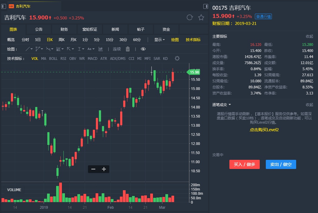Screen dimensions: 318x213
Task: Zoom out chart with minus button
Action: 93,169
